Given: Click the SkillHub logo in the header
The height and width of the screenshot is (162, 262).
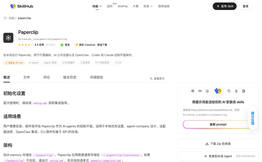Looking at the screenshot, I should click(x=22, y=6).
